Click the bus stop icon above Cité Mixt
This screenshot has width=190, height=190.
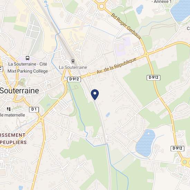28,58
